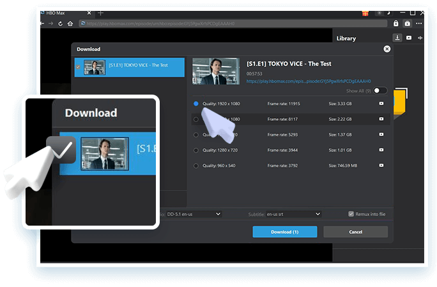Viewport: 437px width, 287px height.
Task: Click the Library heading
Action: coord(346,38)
